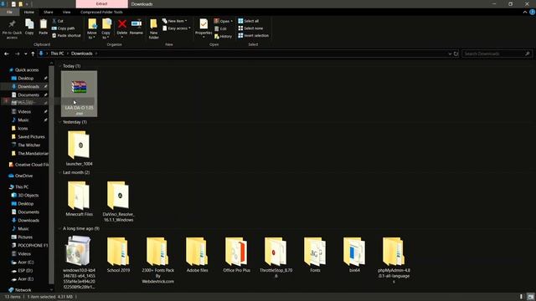Select the DaVinci_Resolve folder

[118, 202]
